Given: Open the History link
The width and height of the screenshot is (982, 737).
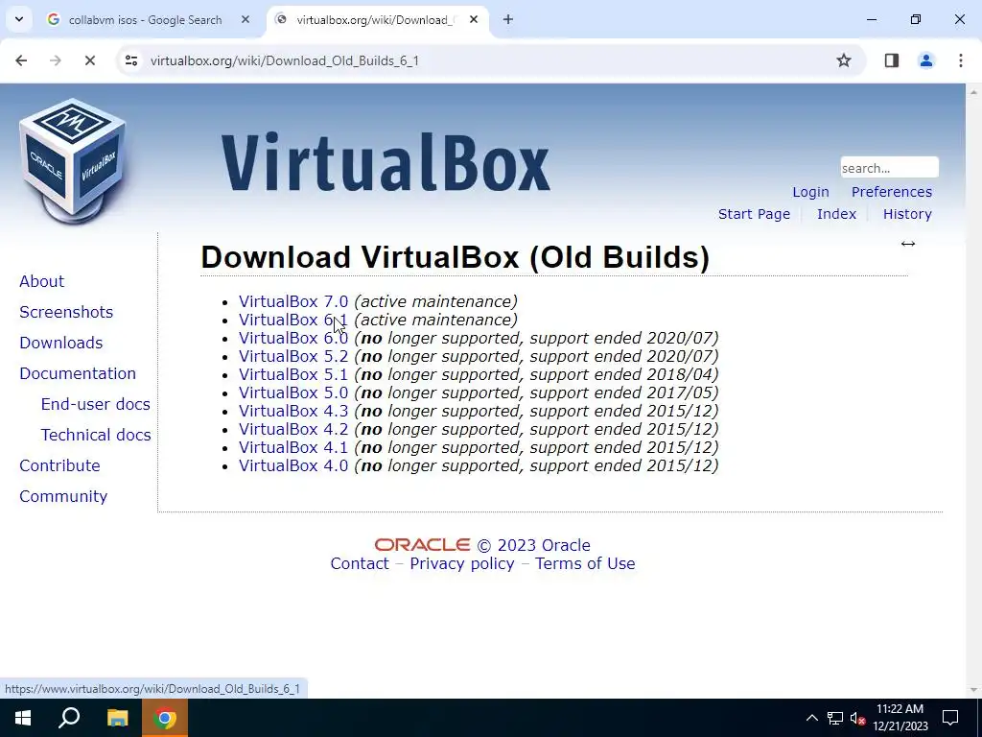Looking at the screenshot, I should click(907, 214).
